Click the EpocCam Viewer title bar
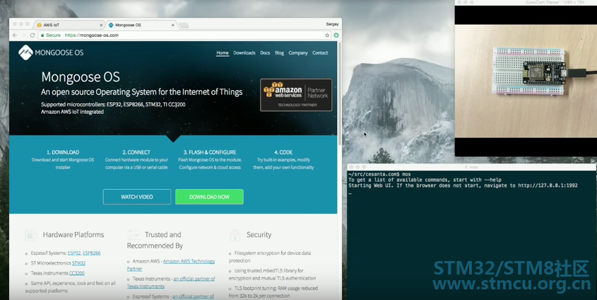Viewport: 597px width, 300px height. 526,2
